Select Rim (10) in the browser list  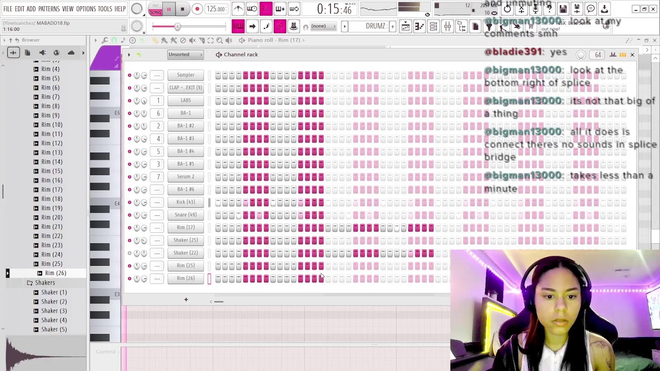coord(52,125)
